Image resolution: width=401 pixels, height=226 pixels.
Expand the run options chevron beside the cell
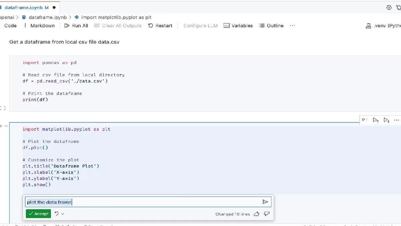(x=6, y=126)
